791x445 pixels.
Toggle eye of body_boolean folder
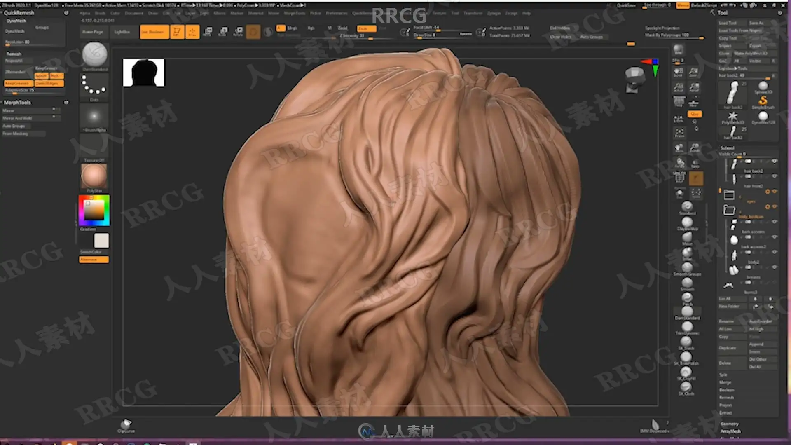(775, 206)
